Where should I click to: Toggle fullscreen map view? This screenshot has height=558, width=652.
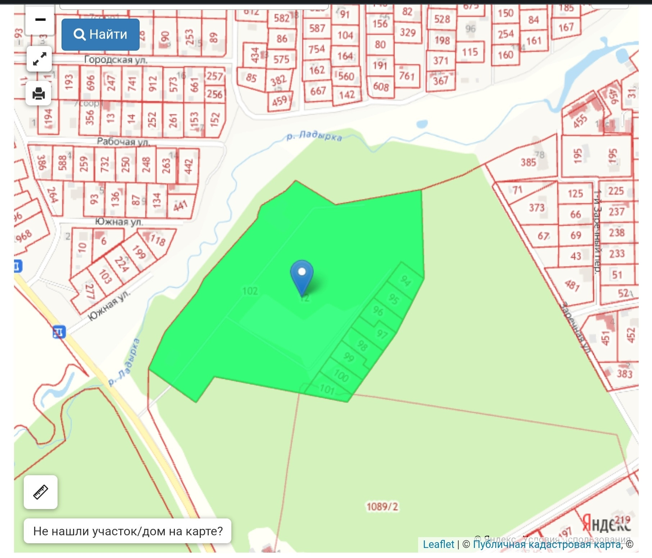click(x=39, y=59)
